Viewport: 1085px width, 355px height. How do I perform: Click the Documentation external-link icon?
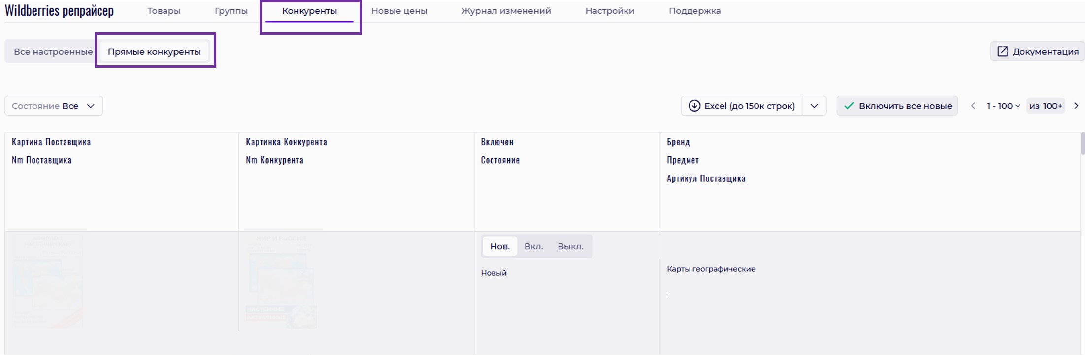[1002, 51]
